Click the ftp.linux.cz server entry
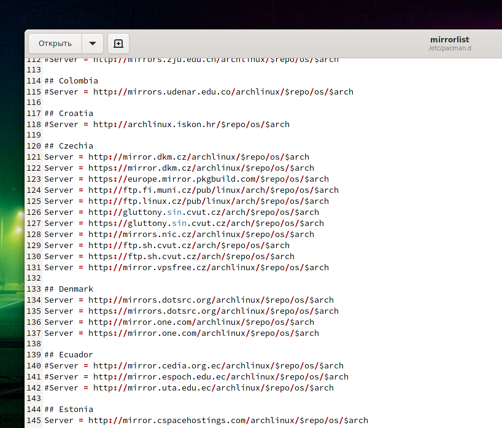 [x=186, y=201]
